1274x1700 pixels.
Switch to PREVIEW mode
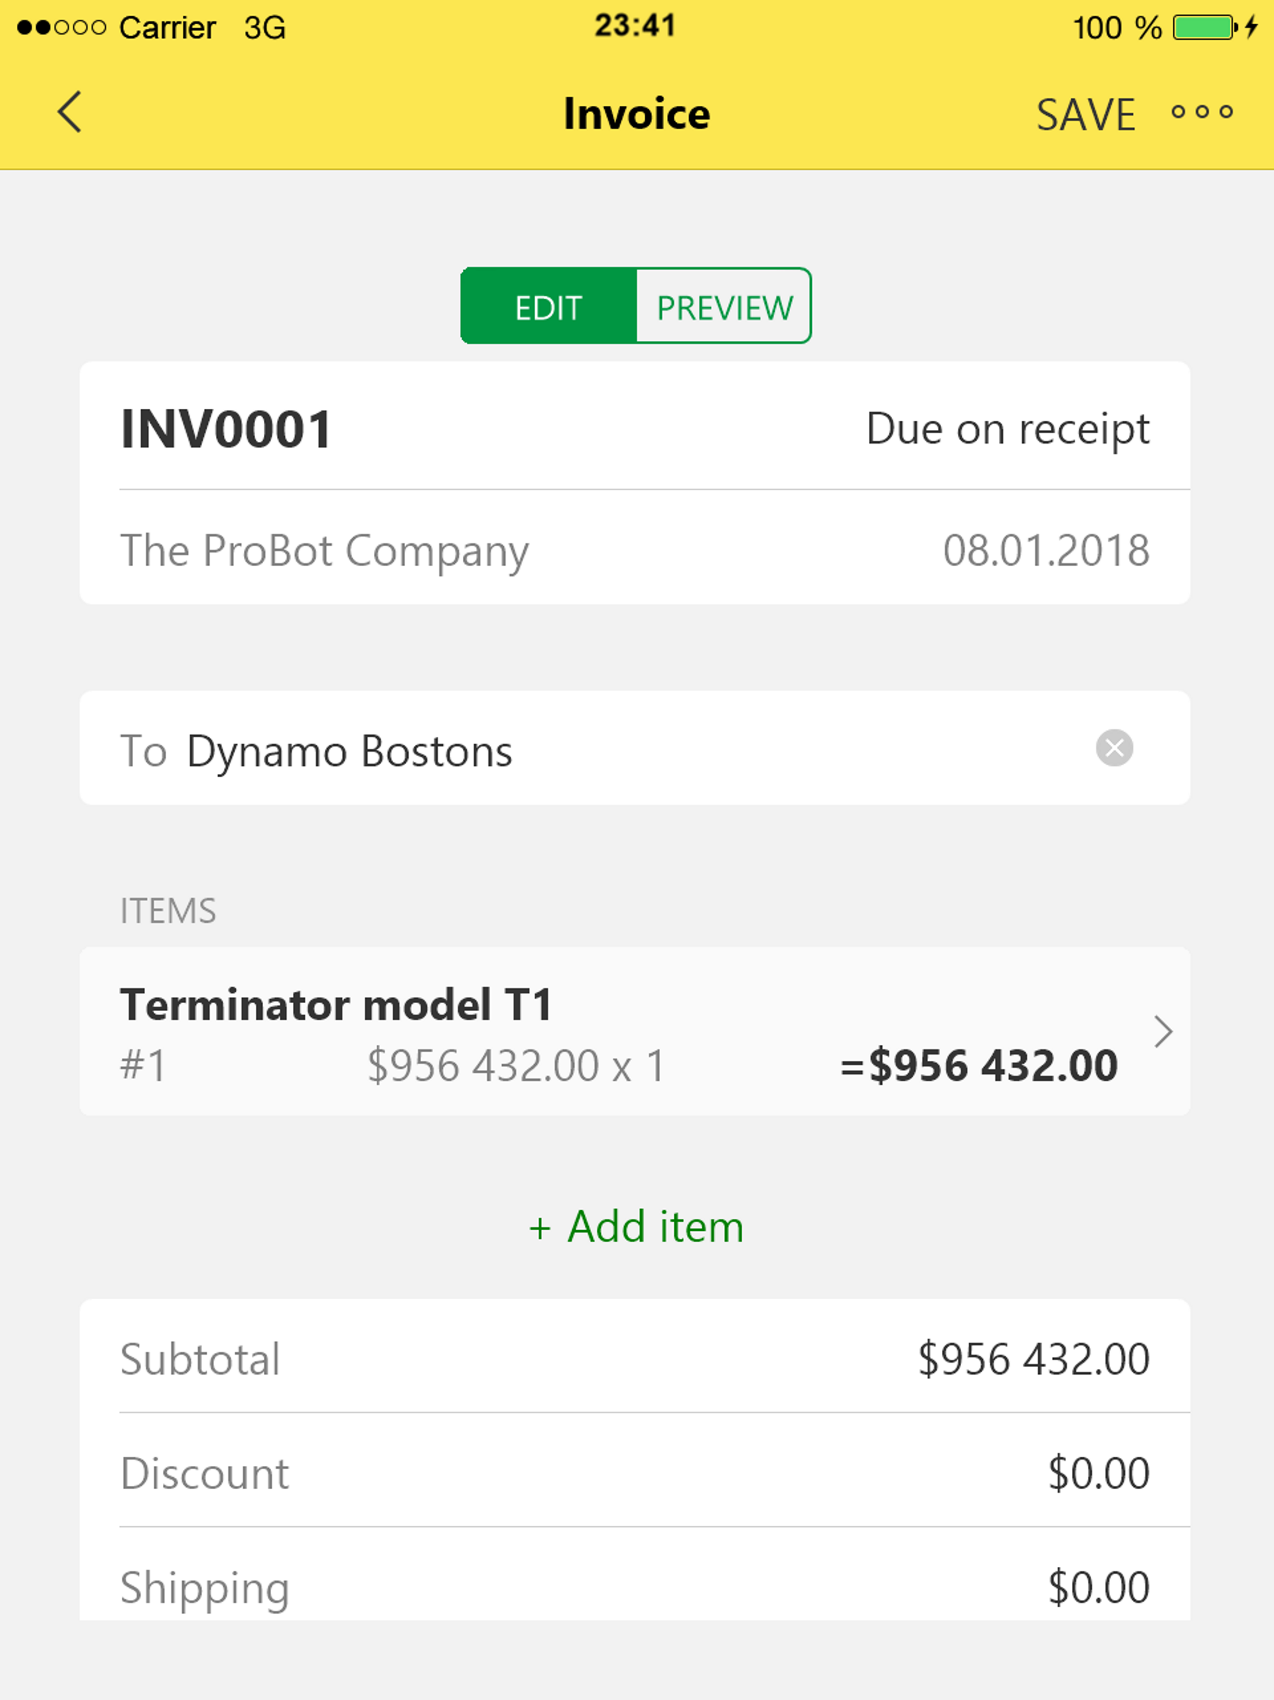click(724, 307)
